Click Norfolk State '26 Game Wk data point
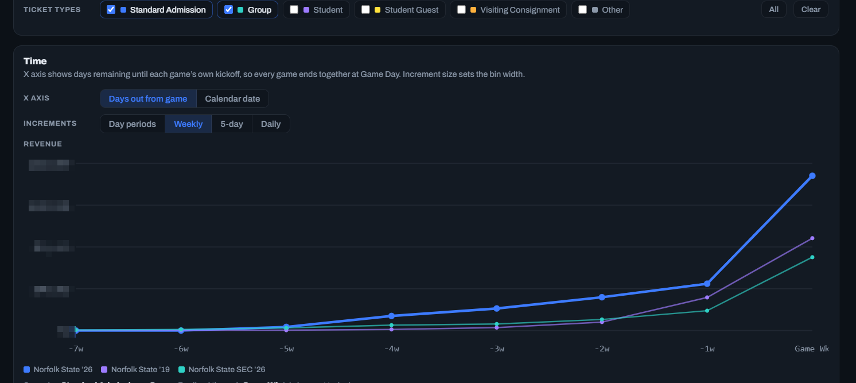This screenshot has height=383, width=856. pos(812,176)
